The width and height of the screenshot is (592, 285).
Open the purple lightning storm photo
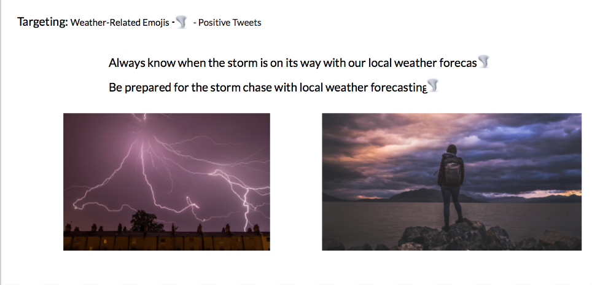[x=166, y=182]
